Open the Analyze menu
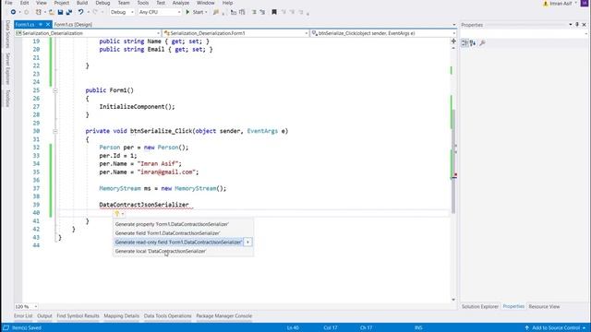Viewport: 591px width, 332px height. click(x=181, y=3)
